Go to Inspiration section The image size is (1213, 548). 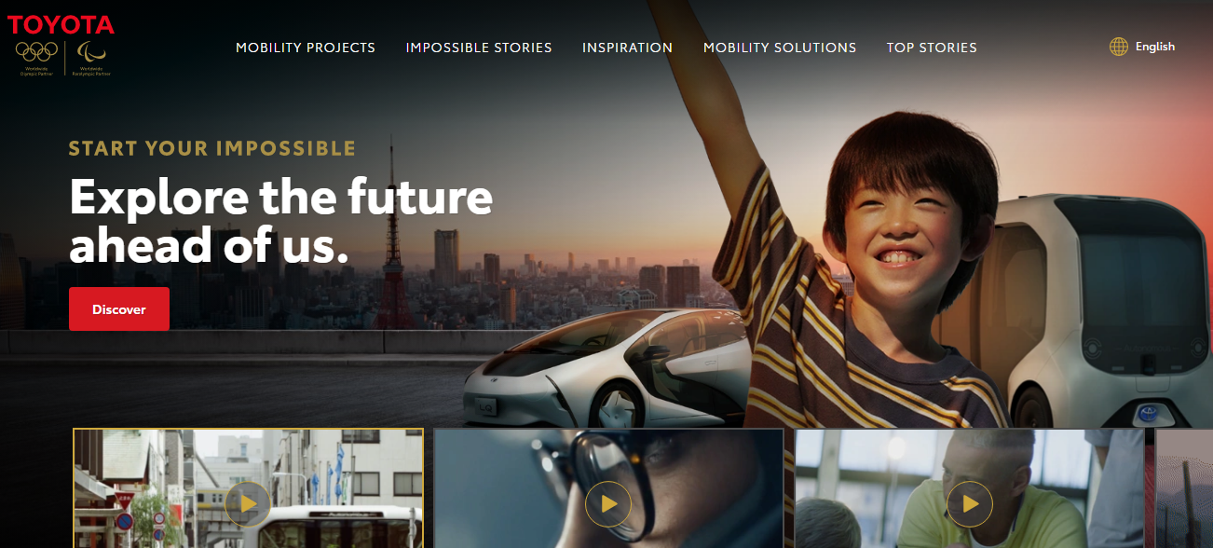coord(627,48)
